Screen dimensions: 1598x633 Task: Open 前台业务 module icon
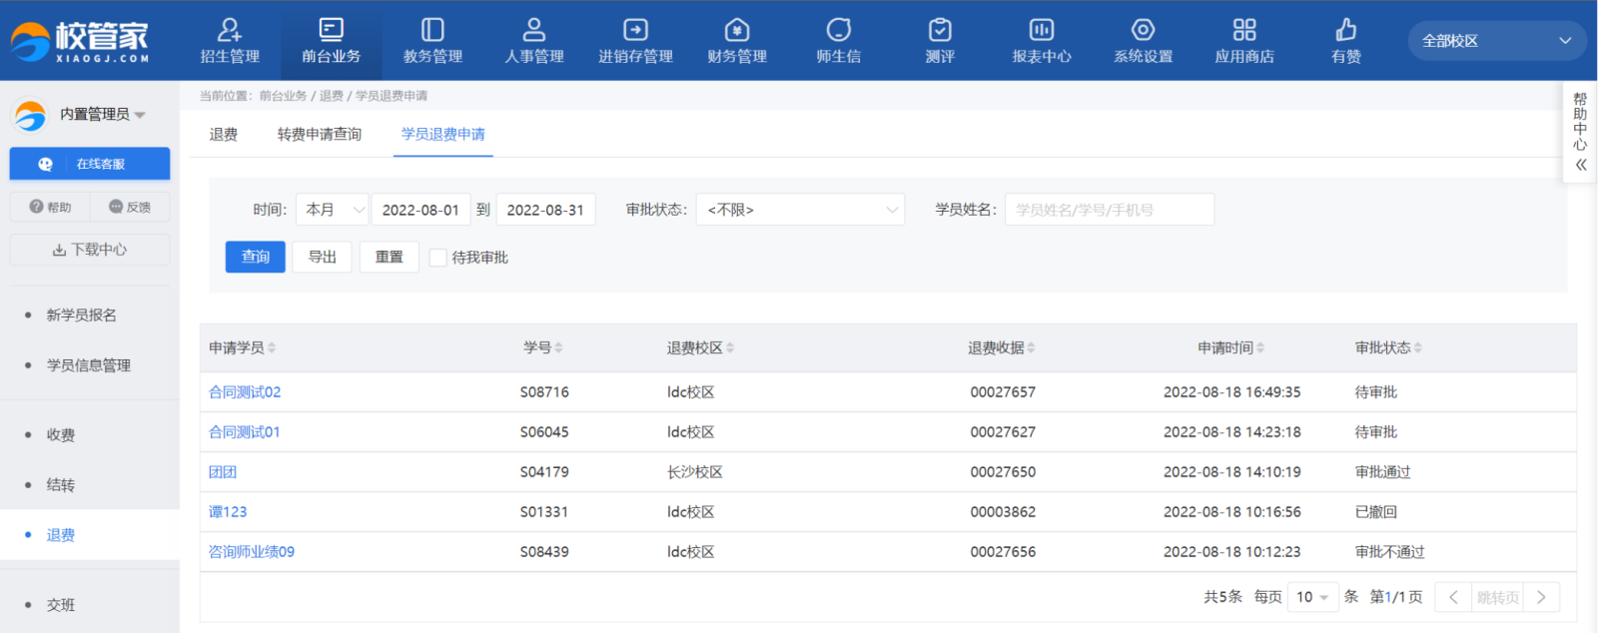331,30
